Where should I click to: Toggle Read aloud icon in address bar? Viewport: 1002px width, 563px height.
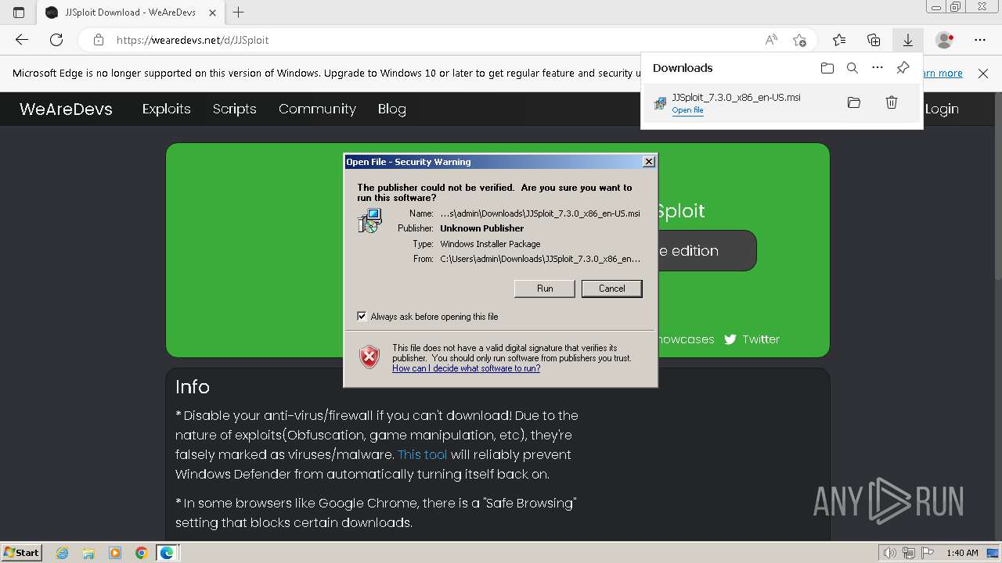(x=771, y=40)
